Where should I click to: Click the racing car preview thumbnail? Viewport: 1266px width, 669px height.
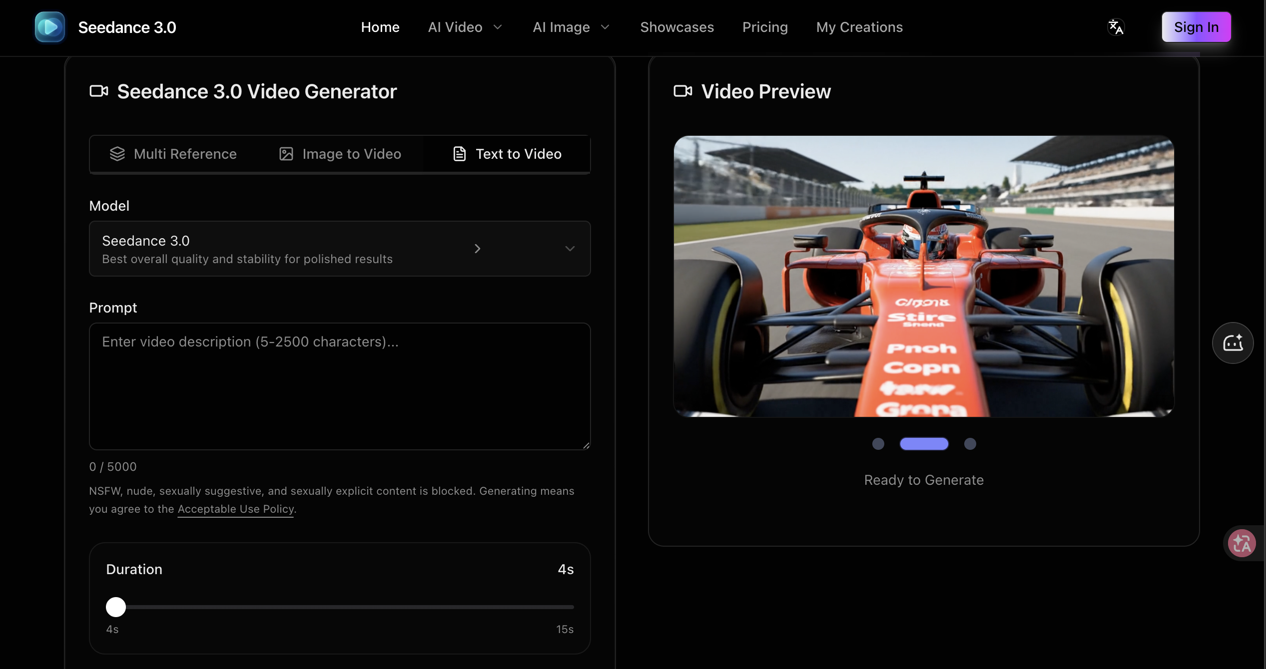pos(924,276)
